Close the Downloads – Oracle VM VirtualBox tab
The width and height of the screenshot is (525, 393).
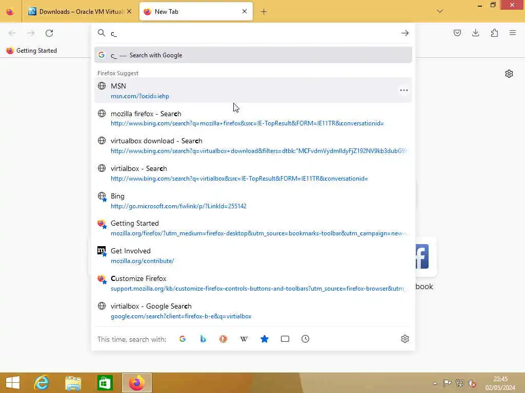(x=129, y=12)
